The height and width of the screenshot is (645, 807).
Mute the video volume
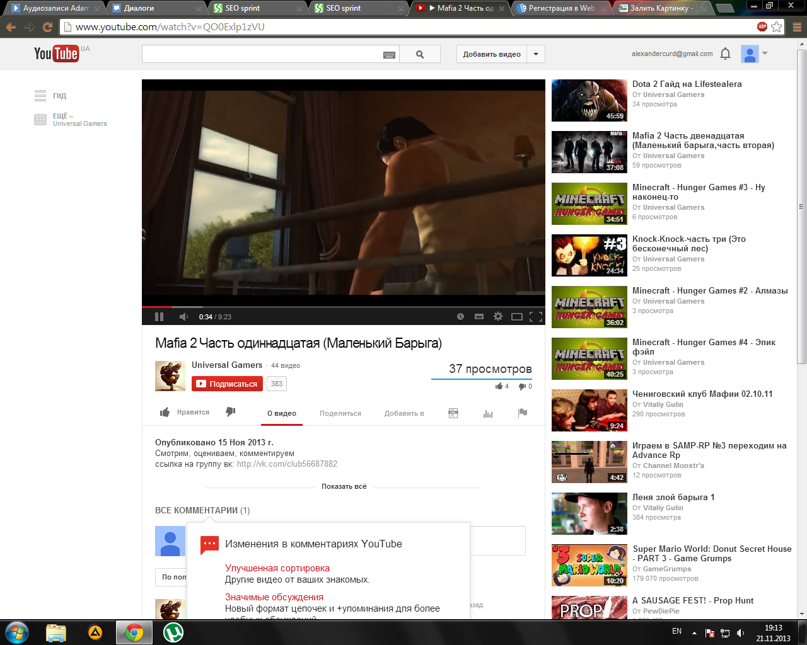click(183, 317)
